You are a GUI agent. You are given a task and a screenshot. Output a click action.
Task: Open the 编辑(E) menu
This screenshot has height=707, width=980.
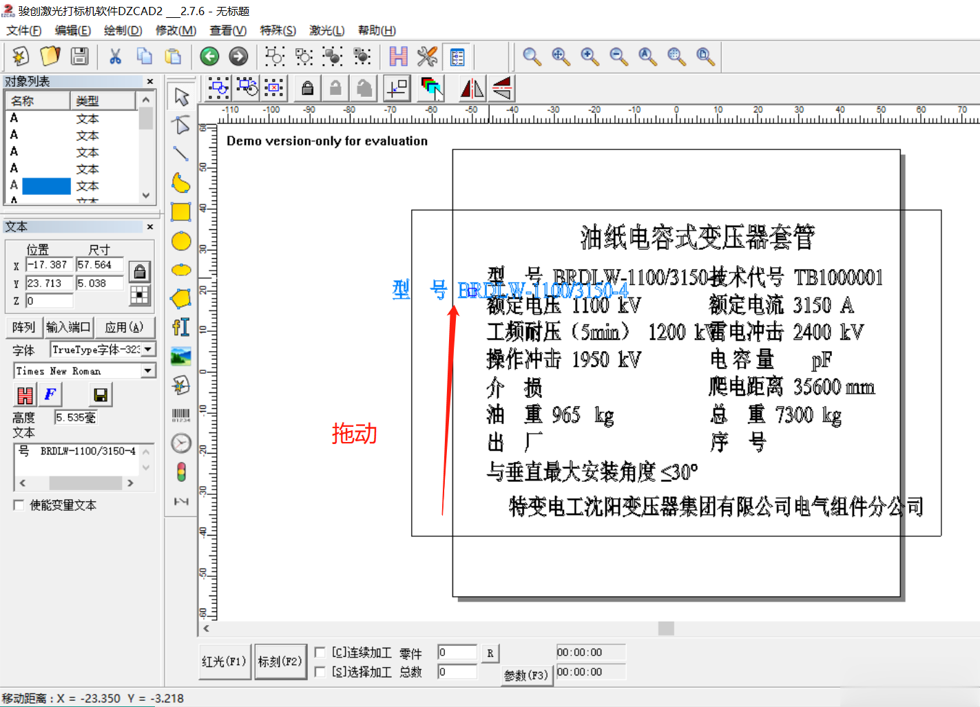(x=73, y=30)
